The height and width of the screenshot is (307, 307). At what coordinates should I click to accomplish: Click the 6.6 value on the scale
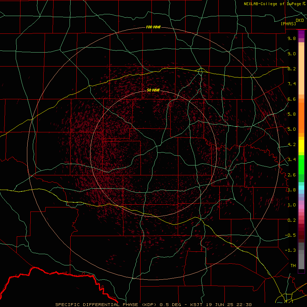292,99
